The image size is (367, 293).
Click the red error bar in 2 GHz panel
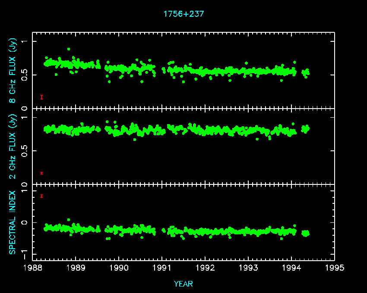(x=41, y=173)
